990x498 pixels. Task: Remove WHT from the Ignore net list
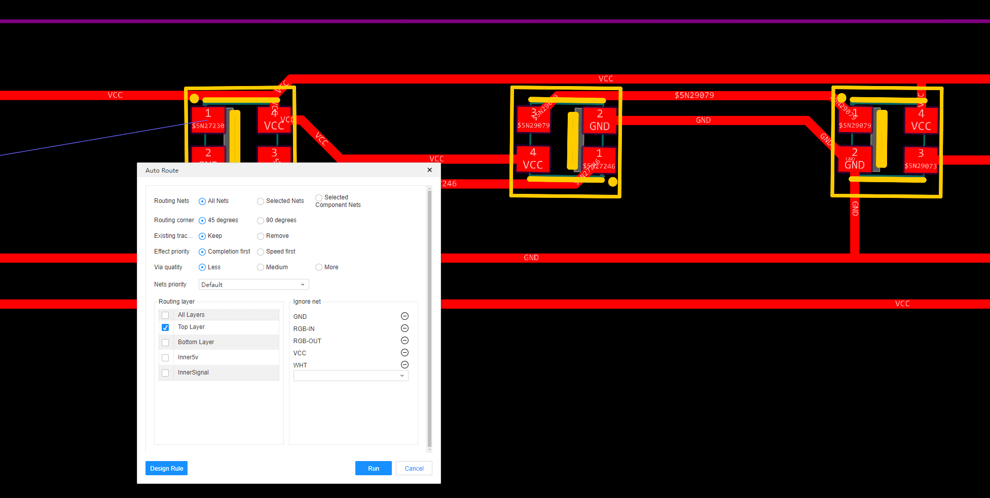[x=405, y=364]
